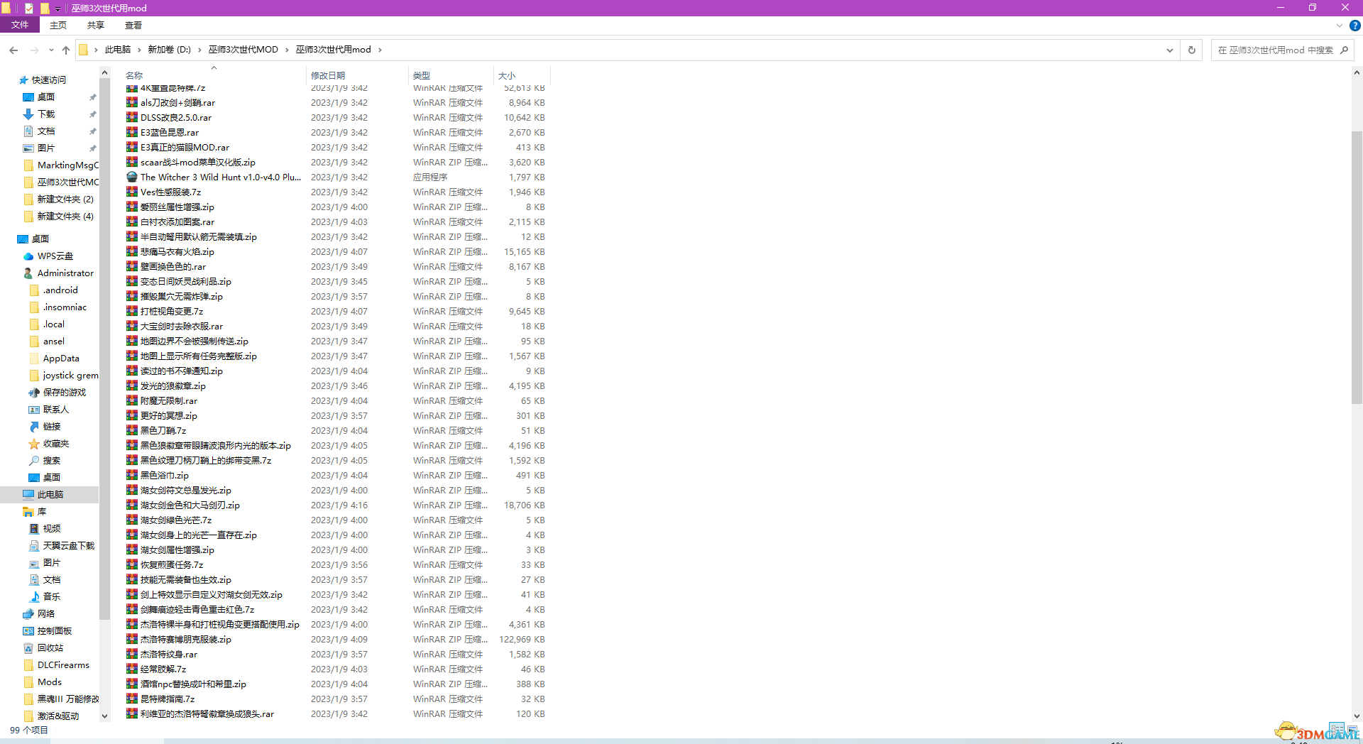Click in the folder search box
This screenshot has width=1363, height=744.
pos(1274,50)
